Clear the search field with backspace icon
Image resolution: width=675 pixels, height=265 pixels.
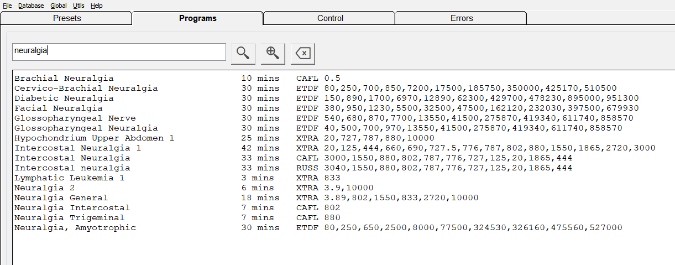[x=303, y=53]
